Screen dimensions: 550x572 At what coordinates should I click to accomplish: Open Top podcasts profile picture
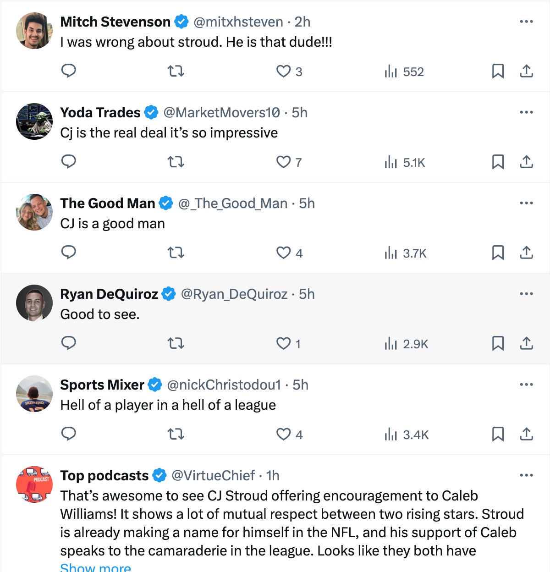coord(34,484)
